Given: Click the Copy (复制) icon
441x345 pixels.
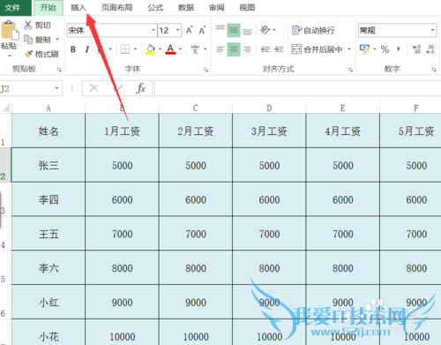Looking at the screenshot, I should click(28, 39).
